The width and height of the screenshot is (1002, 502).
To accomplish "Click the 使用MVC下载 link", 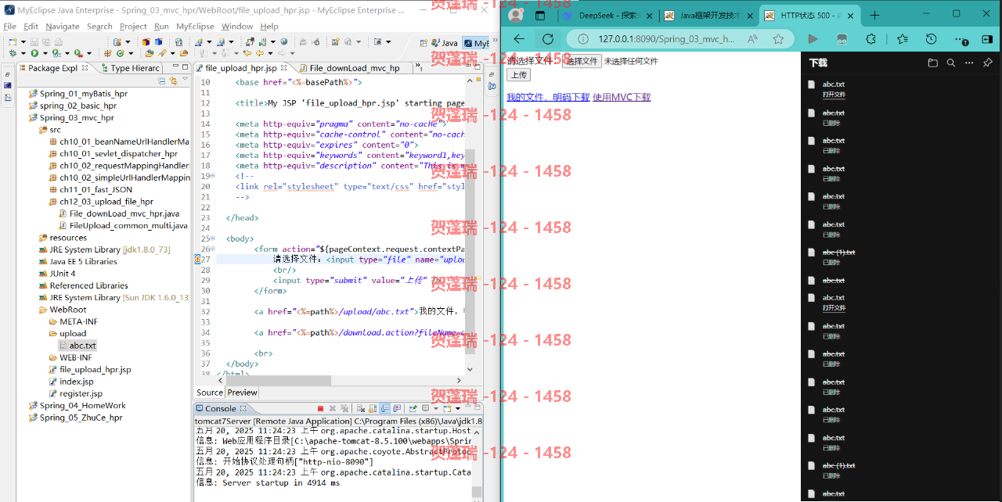I will pyautogui.click(x=622, y=97).
